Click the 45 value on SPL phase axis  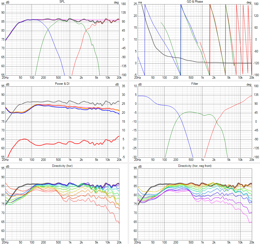point(123,31)
